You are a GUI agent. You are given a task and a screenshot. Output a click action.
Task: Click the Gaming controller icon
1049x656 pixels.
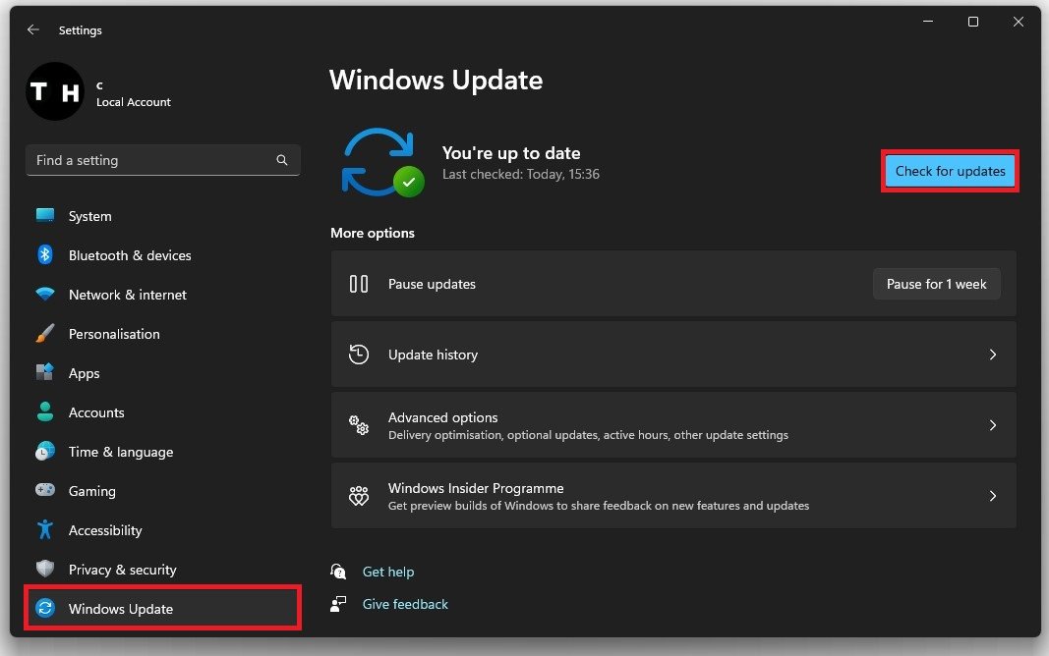point(45,491)
